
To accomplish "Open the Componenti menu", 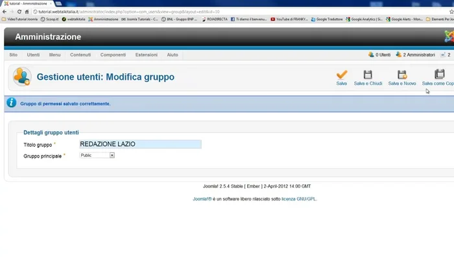I will [x=113, y=54].
